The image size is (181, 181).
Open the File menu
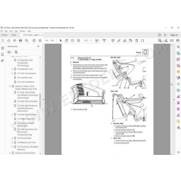coord(2,31)
